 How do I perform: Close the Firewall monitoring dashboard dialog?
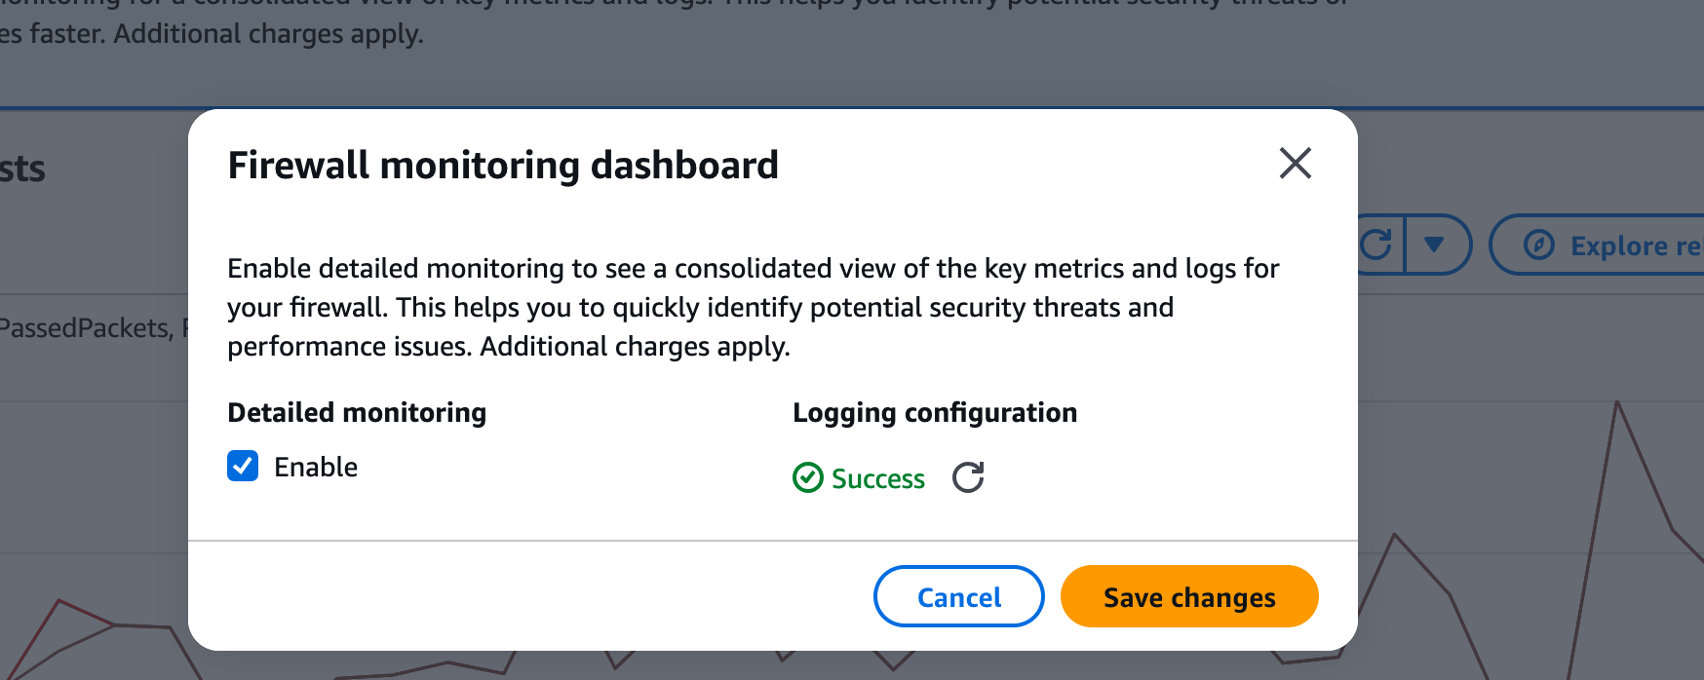pyautogui.click(x=1295, y=164)
